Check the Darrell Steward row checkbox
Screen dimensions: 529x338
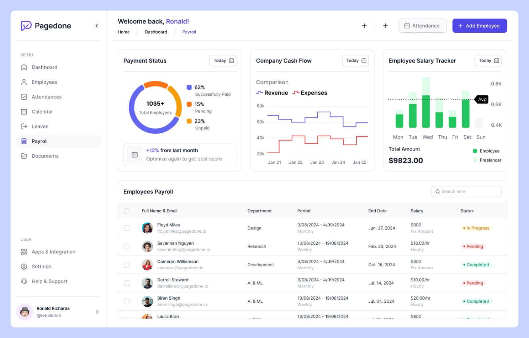click(127, 283)
